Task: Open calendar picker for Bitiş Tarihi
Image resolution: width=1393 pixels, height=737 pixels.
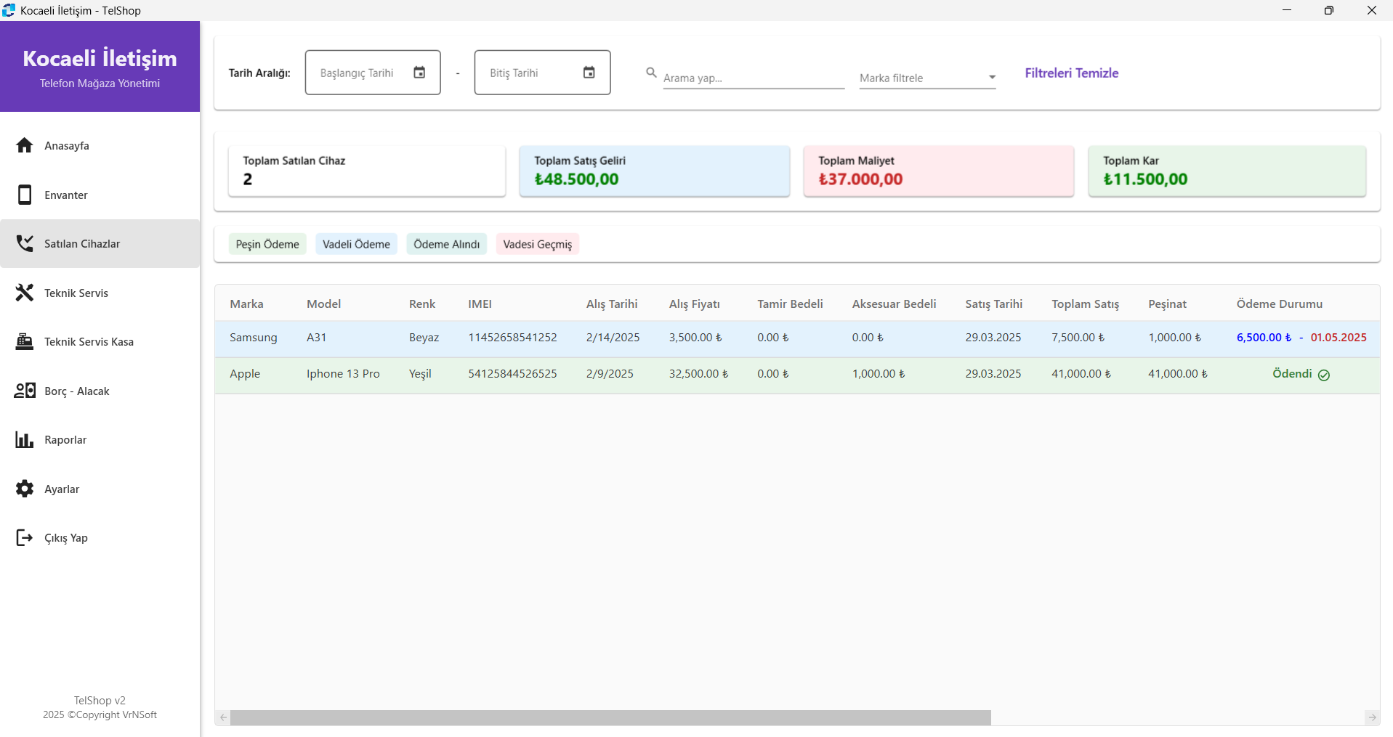Action: point(589,73)
